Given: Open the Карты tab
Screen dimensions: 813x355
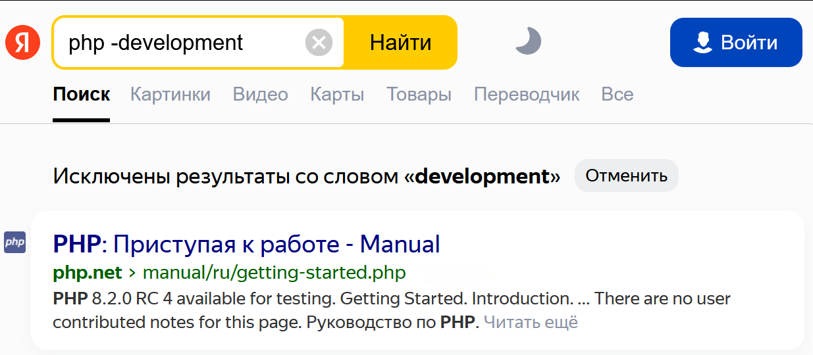Looking at the screenshot, I should point(337,94).
